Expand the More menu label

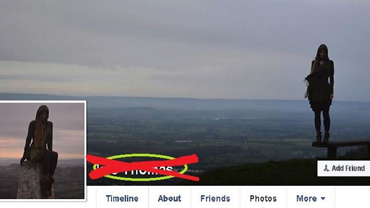pos(306,198)
